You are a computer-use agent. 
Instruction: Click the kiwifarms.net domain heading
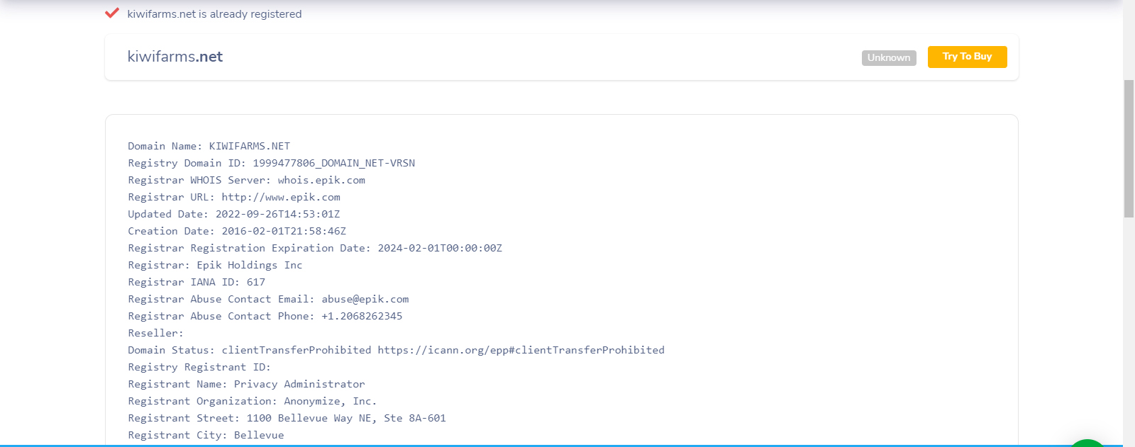(175, 57)
